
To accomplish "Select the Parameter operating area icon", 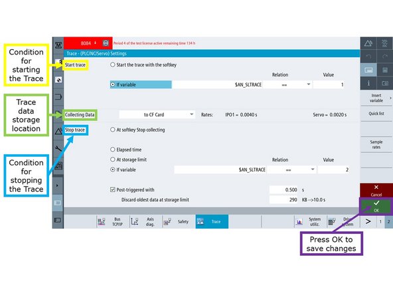I will [58, 80].
